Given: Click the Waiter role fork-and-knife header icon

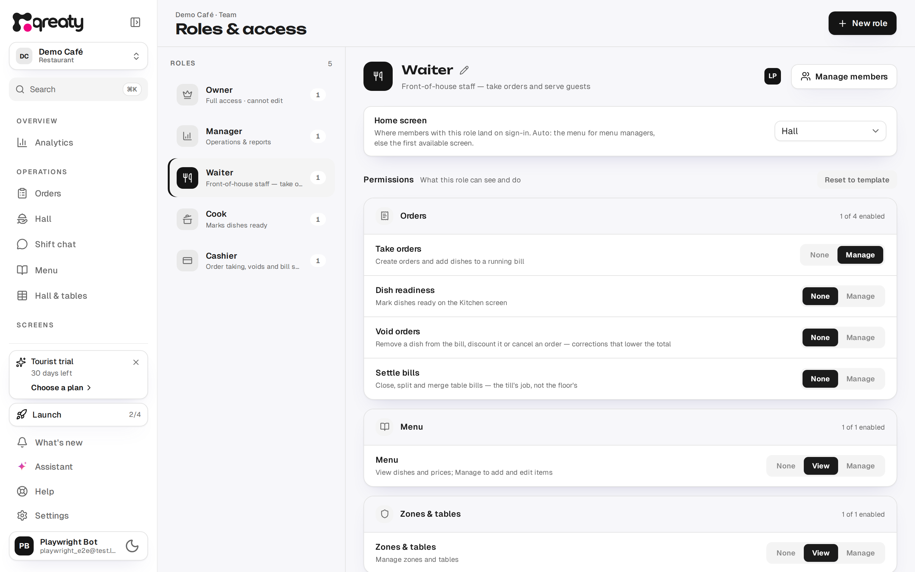Looking at the screenshot, I should [378, 76].
